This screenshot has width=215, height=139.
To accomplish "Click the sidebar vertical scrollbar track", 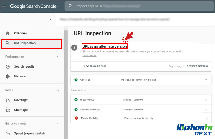I will (66, 85).
